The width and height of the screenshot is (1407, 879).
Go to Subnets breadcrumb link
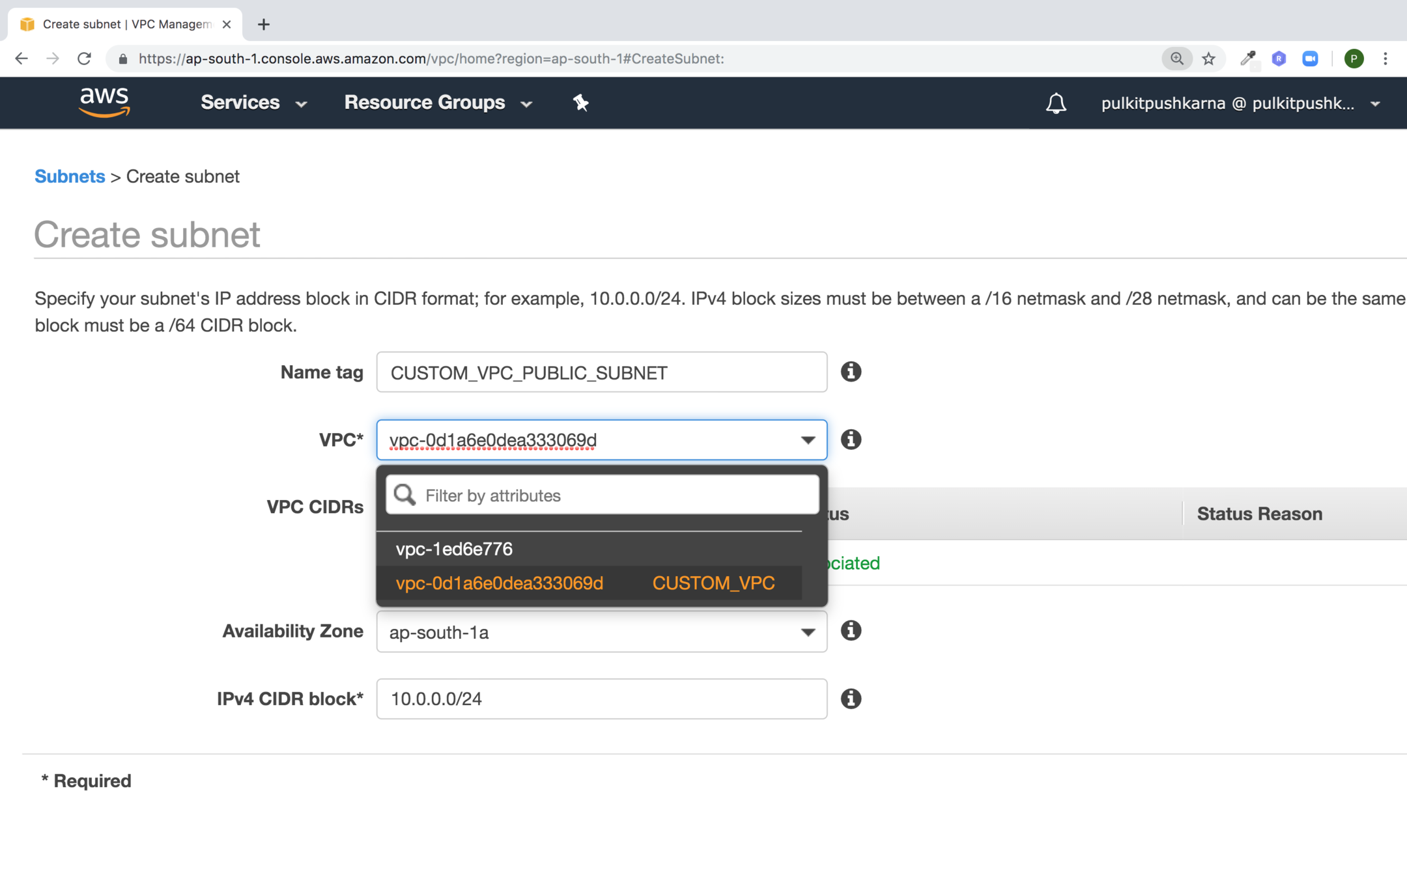coord(70,176)
